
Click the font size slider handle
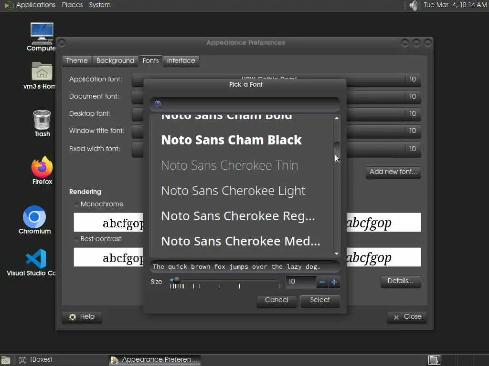click(176, 280)
